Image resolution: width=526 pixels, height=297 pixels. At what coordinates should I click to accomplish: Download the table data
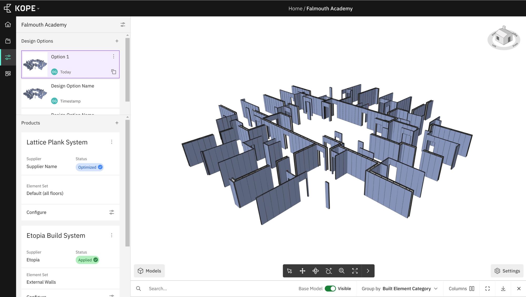pyautogui.click(x=503, y=289)
